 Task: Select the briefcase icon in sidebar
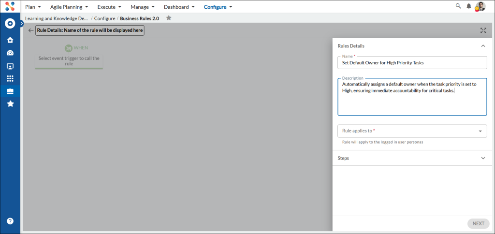point(10,91)
